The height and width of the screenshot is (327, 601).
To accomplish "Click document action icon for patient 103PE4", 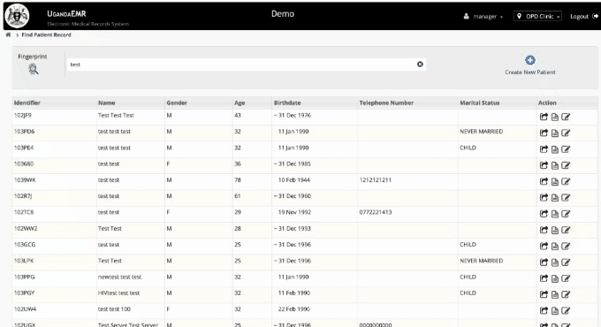I will tap(555, 149).
